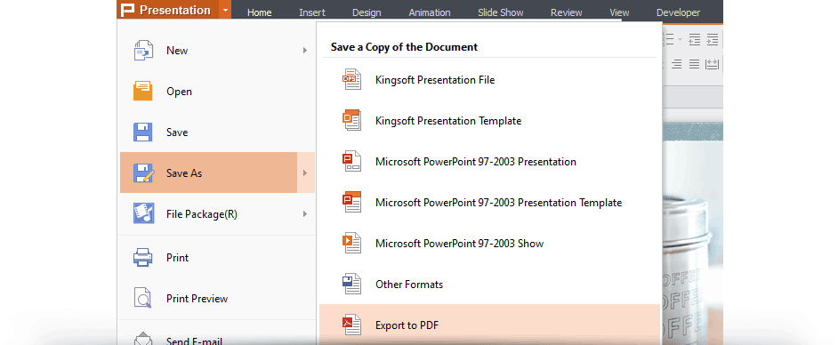Click the orange Open folder icon

143,92
